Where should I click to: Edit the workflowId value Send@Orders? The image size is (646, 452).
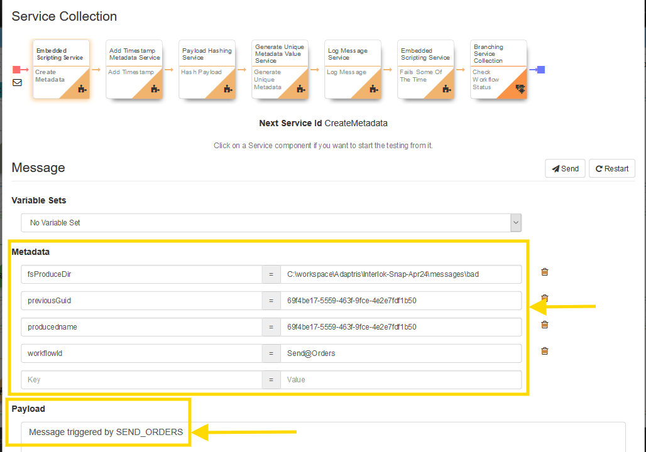click(401, 353)
